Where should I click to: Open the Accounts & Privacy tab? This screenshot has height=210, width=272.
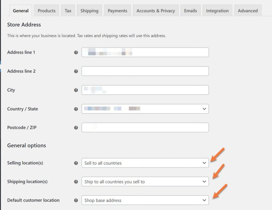click(x=155, y=11)
